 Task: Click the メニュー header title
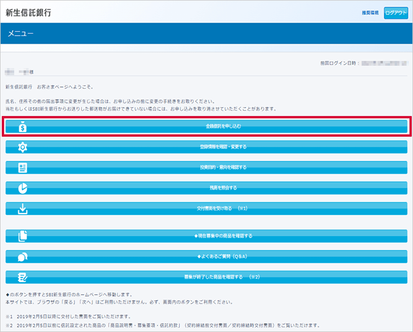tap(20, 34)
